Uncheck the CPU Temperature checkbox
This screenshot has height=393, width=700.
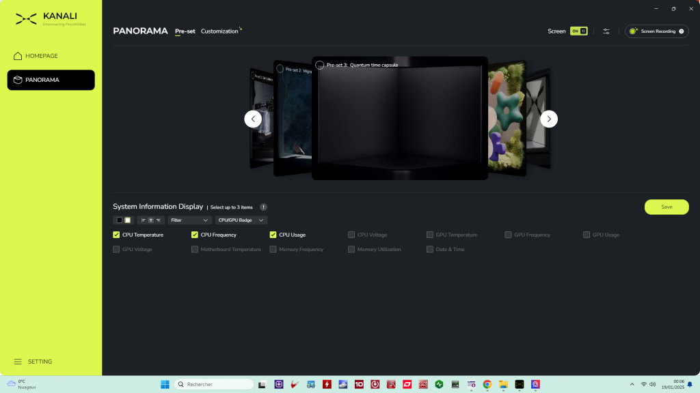click(116, 235)
